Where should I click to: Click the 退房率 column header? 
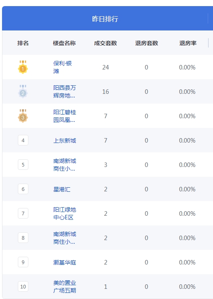[188, 43]
